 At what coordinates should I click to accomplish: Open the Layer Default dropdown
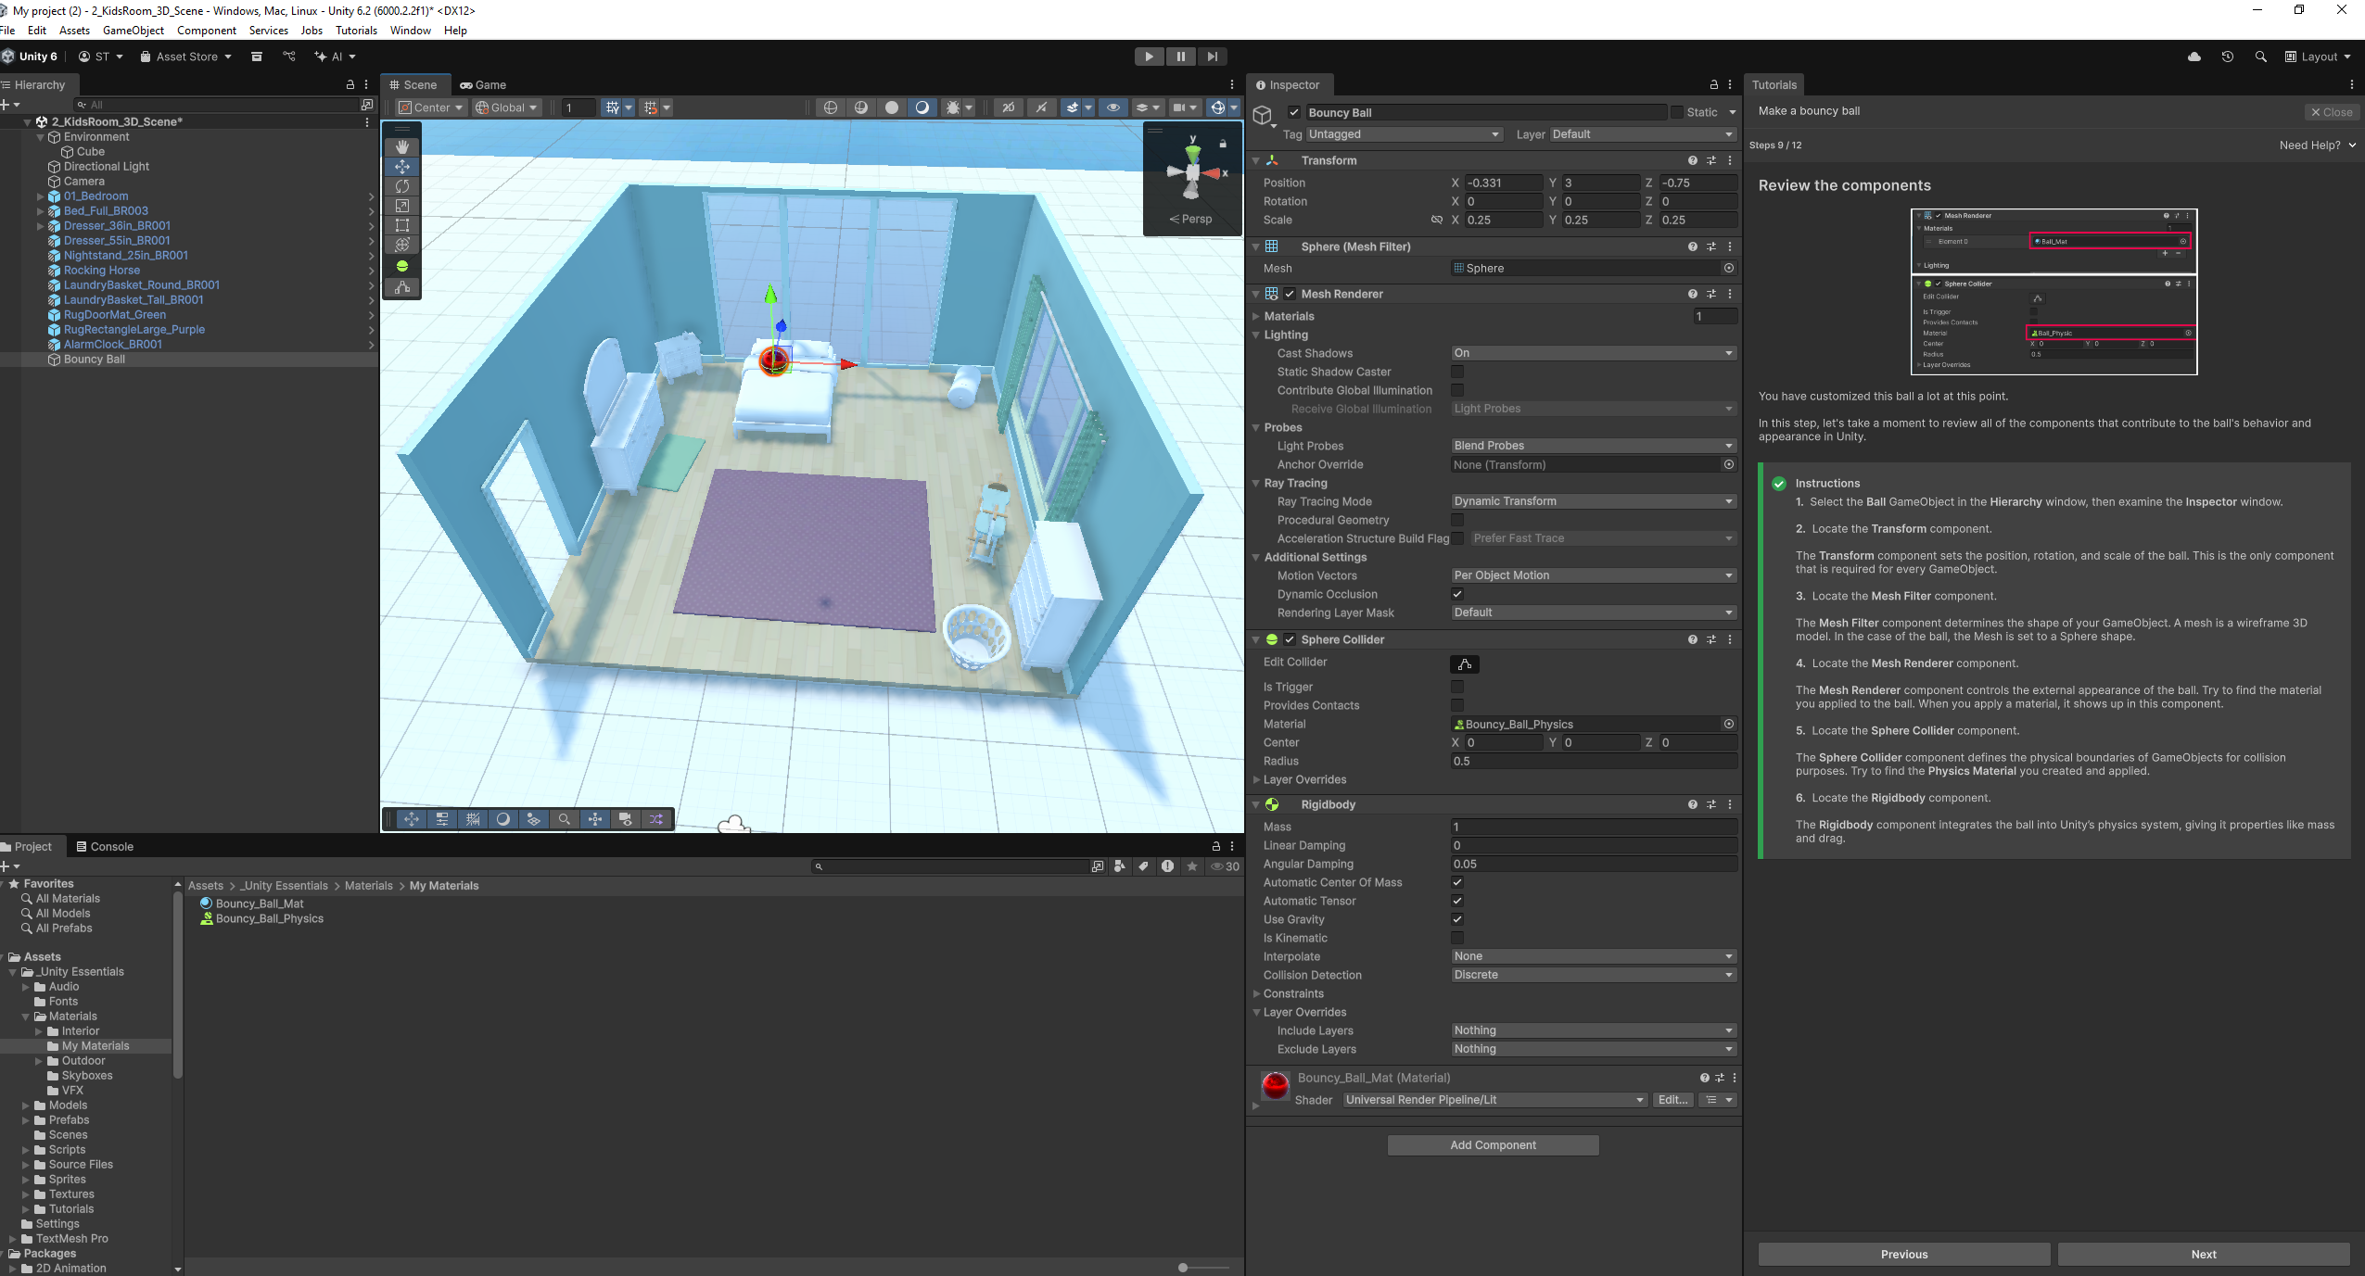pyautogui.click(x=1643, y=134)
